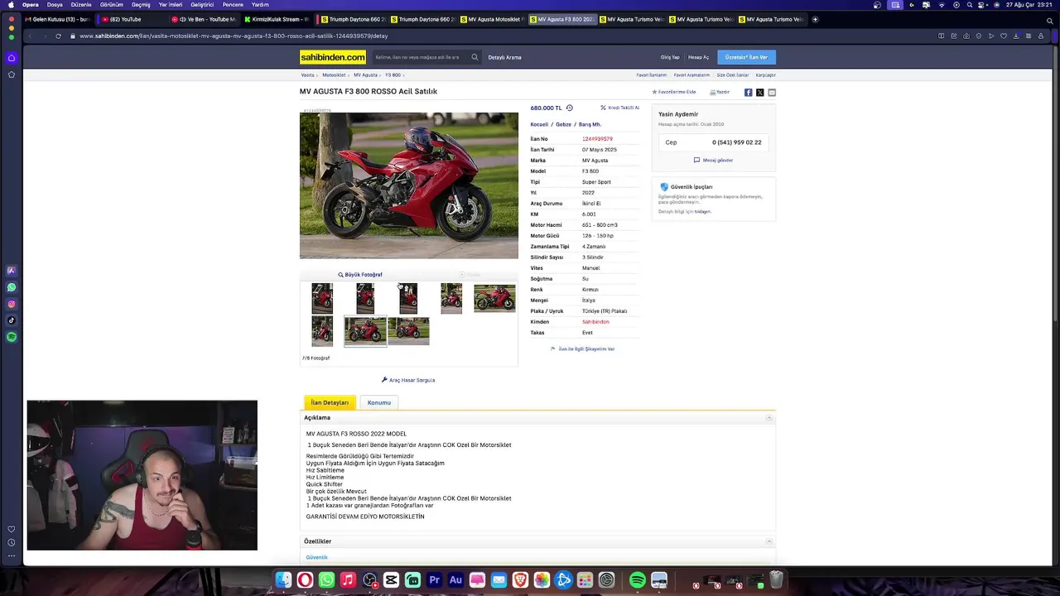The width and height of the screenshot is (1060, 596).
Task: Click Favori İlanlarım link
Action: tap(652, 75)
